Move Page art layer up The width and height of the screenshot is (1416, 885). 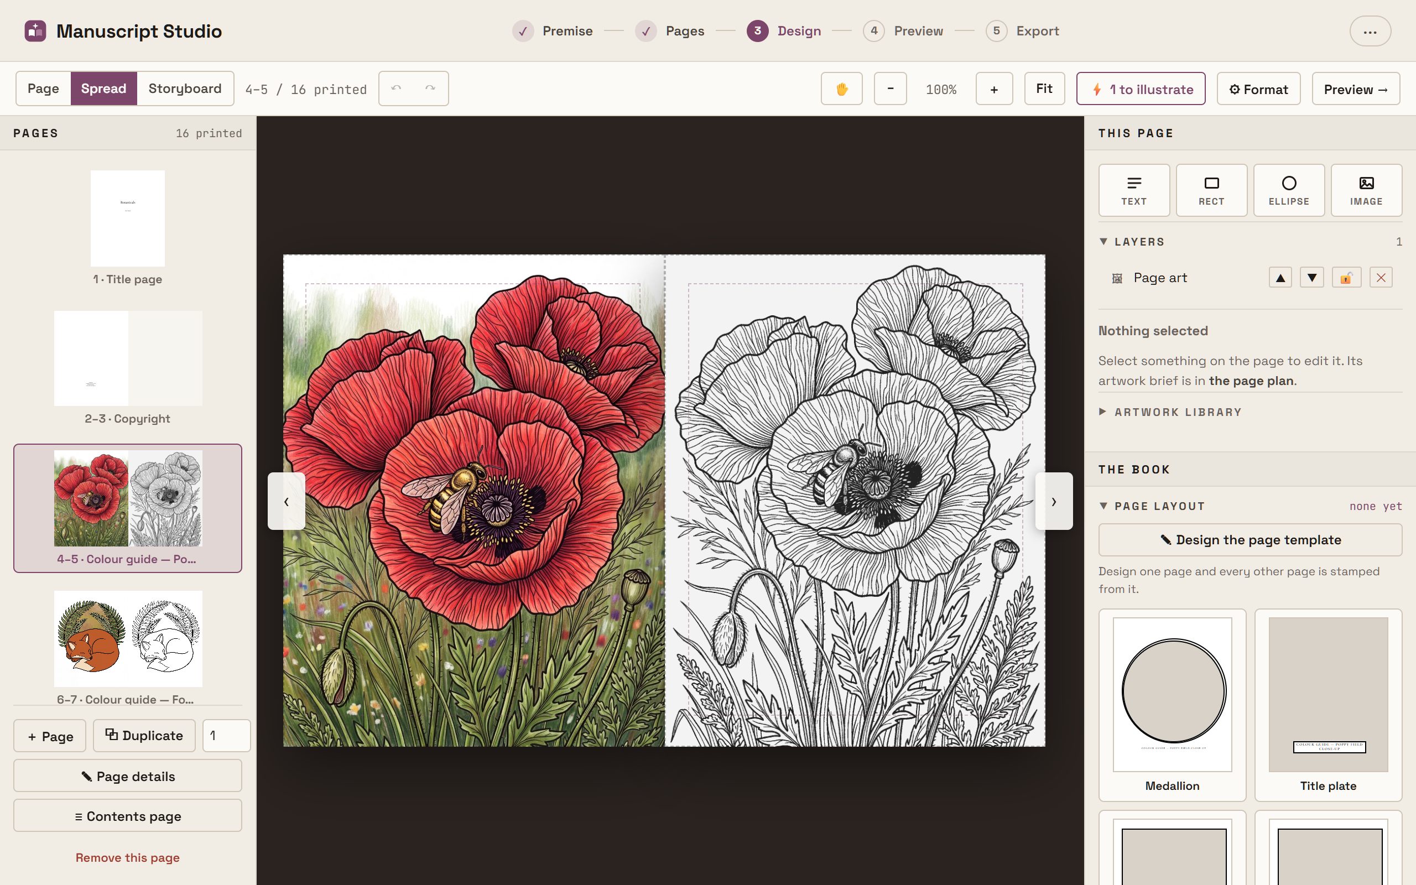[x=1280, y=278]
